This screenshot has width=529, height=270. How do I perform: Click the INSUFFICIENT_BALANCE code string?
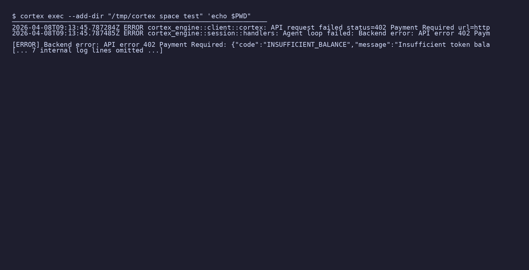[x=307, y=45]
